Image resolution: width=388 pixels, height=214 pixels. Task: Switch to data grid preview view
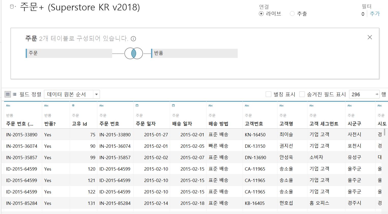[8, 94]
